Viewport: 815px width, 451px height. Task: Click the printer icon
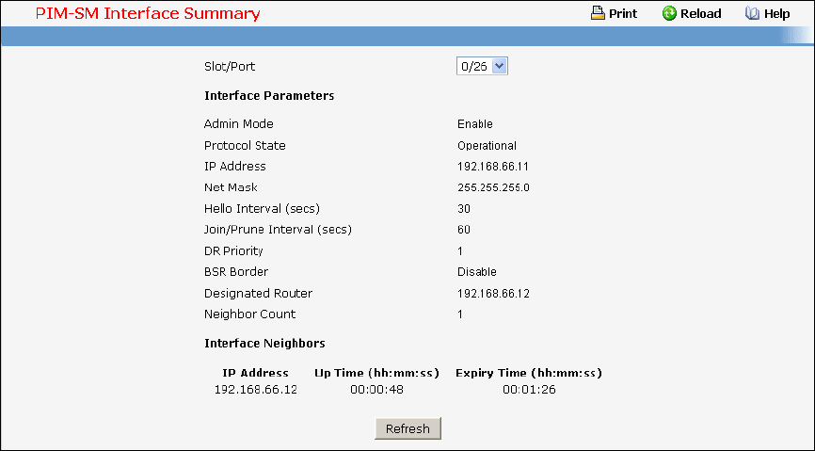(598, 13)
